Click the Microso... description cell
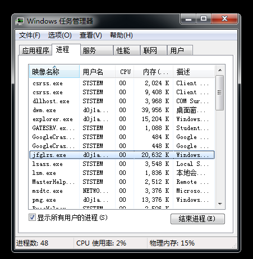Image resolution: width=253 pixels, height=259 pixels. tap(192, 191)
